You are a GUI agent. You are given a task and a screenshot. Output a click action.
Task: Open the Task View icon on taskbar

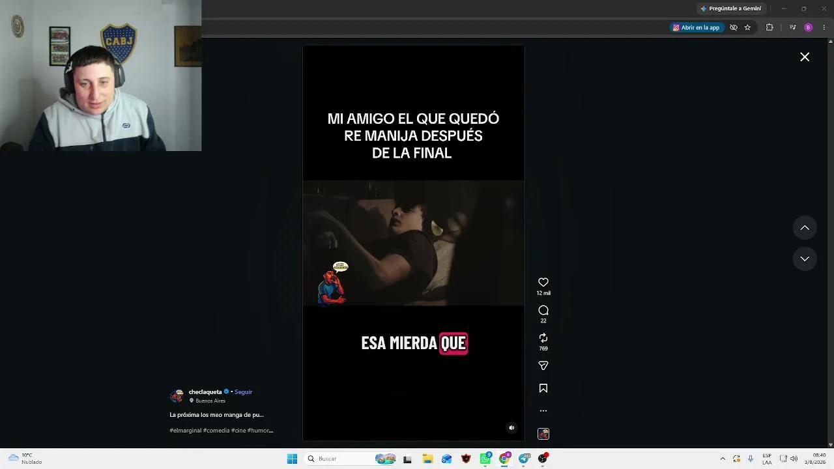407,459
